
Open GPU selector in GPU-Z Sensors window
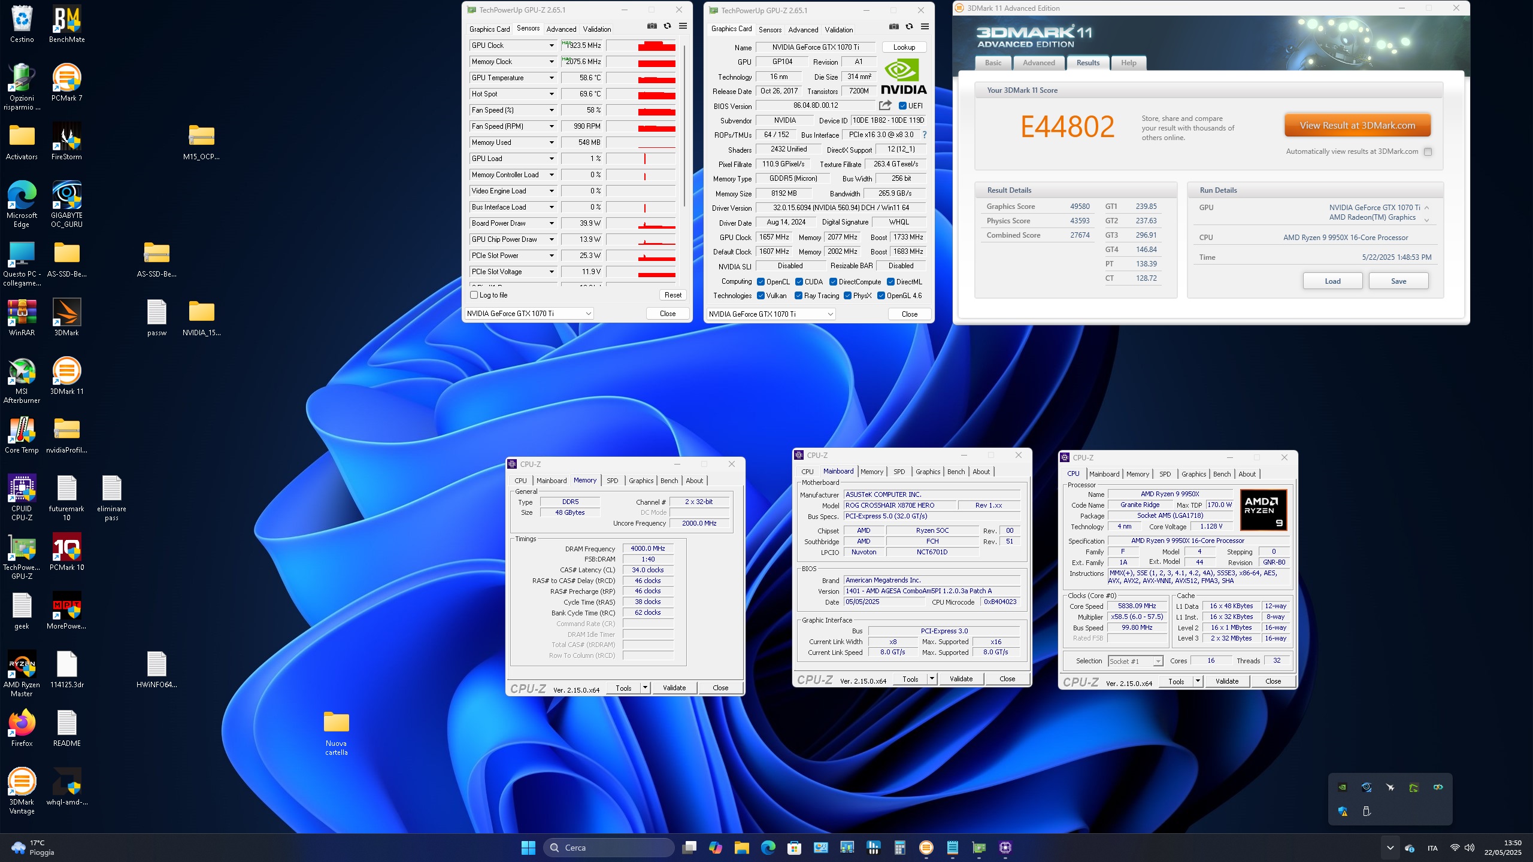529,314
